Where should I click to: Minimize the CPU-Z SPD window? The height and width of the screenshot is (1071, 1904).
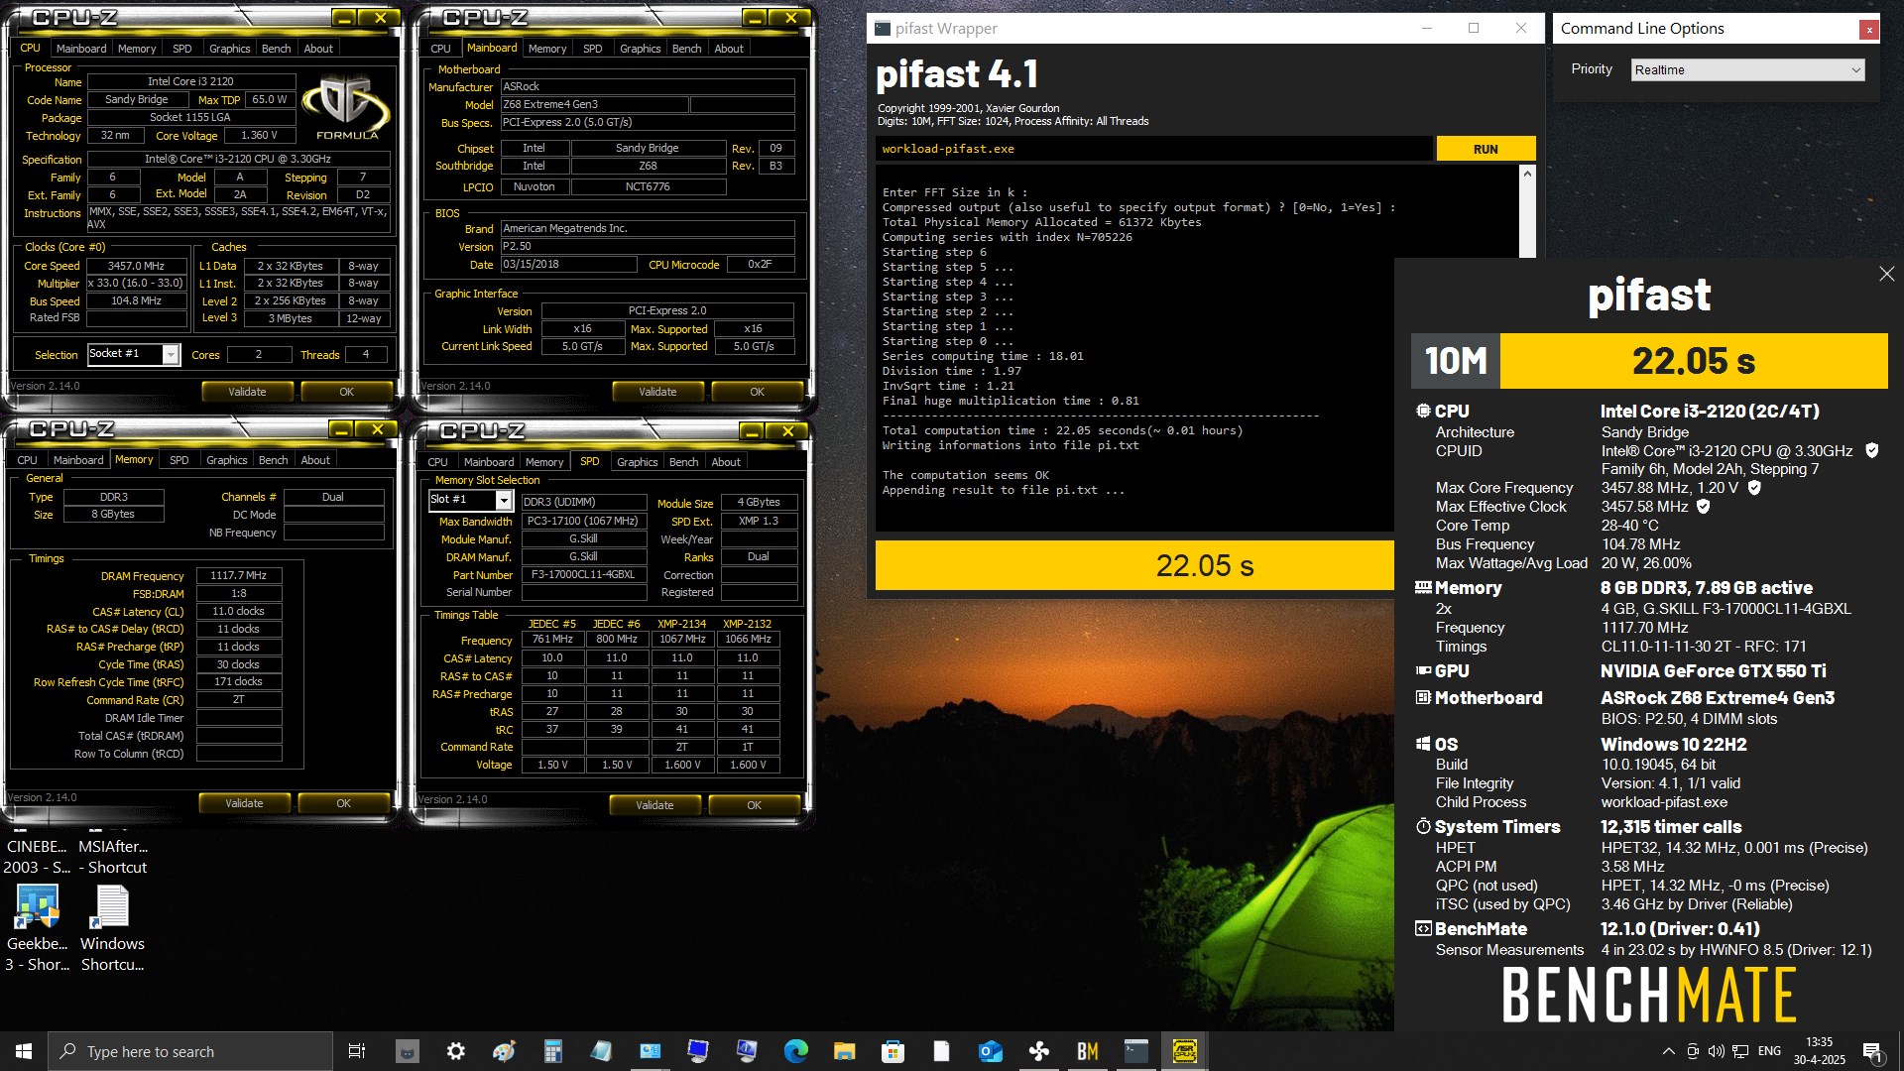pos(752,431)
